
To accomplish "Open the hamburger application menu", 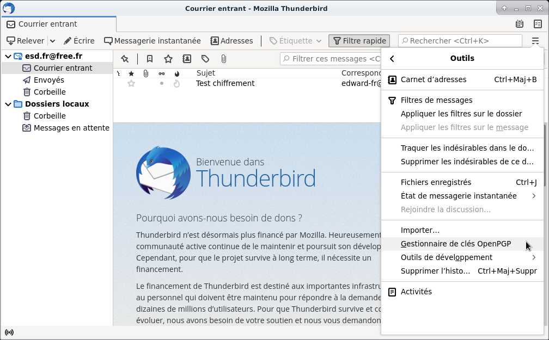I will 535,41.
